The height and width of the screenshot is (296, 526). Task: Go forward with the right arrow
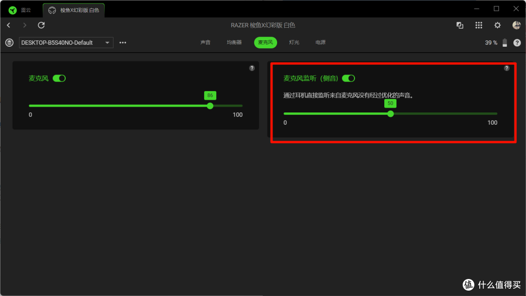[x=24, y=25]
